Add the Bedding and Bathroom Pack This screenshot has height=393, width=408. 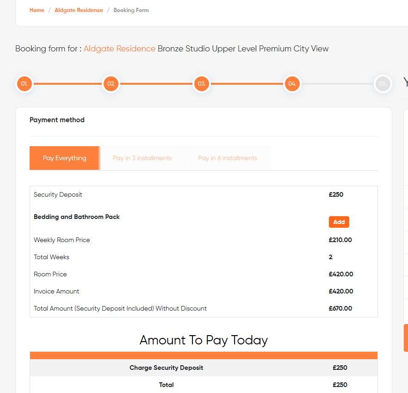(339, 222)
